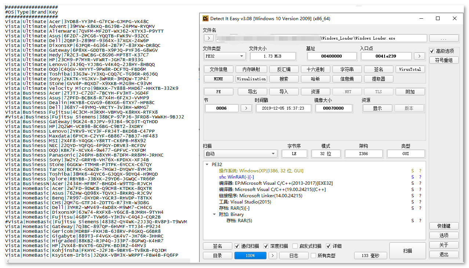Screen dimensions: 469x268
Task: Toggle the 深度扫描 checkbox
Action: coord(266,246)
